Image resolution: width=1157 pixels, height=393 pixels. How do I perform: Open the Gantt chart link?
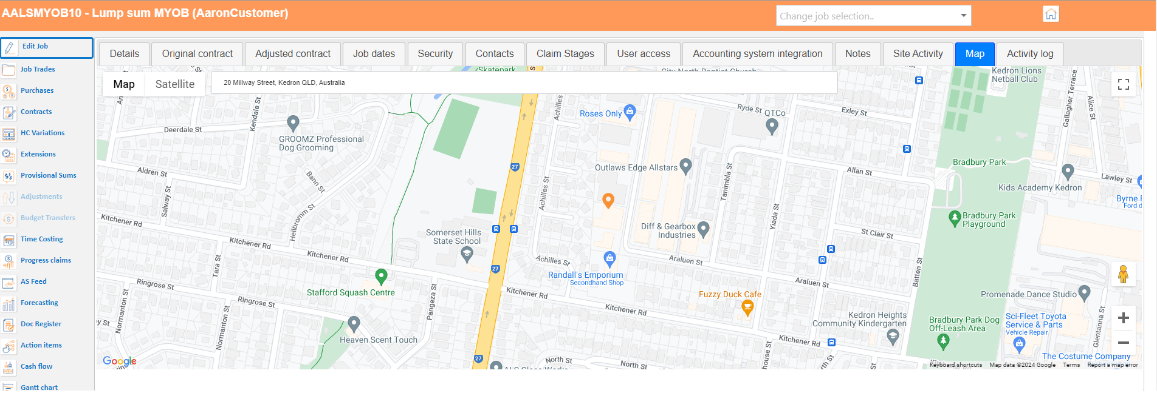point(39,387)
